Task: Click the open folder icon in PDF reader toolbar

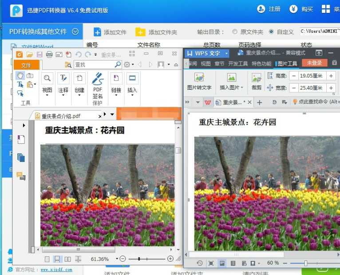Action: click(29, 54)
